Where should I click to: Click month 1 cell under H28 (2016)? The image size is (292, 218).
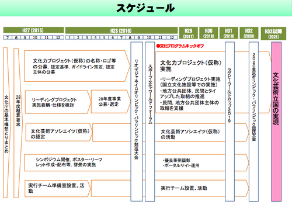pos(69,37)
